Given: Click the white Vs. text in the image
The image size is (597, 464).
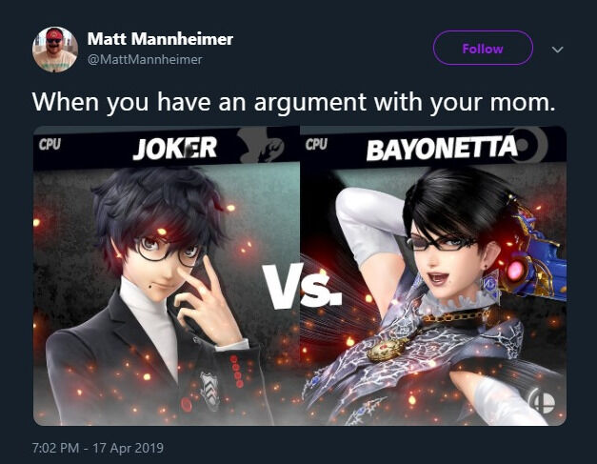Looking at the screenshot, I should (x=303, y=286).
